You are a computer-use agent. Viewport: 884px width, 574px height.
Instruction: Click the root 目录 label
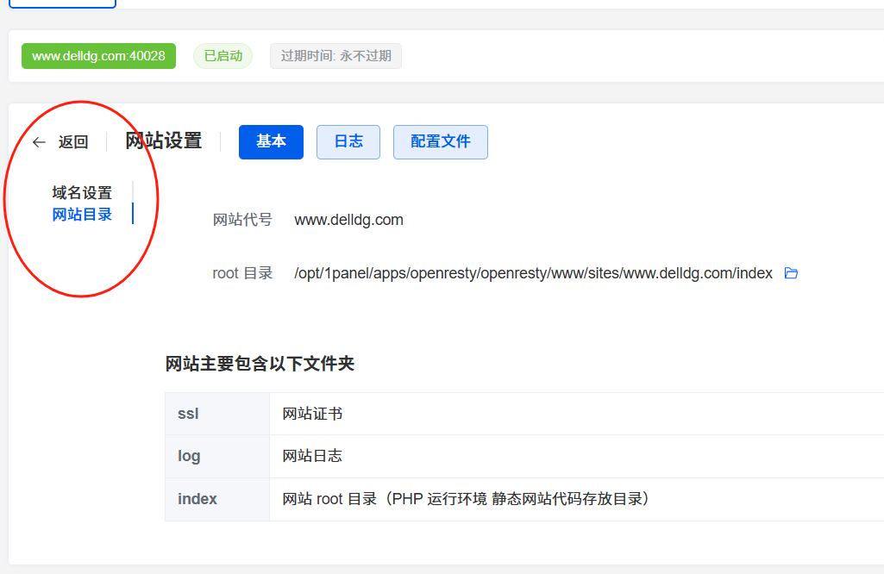coord(242,273)
